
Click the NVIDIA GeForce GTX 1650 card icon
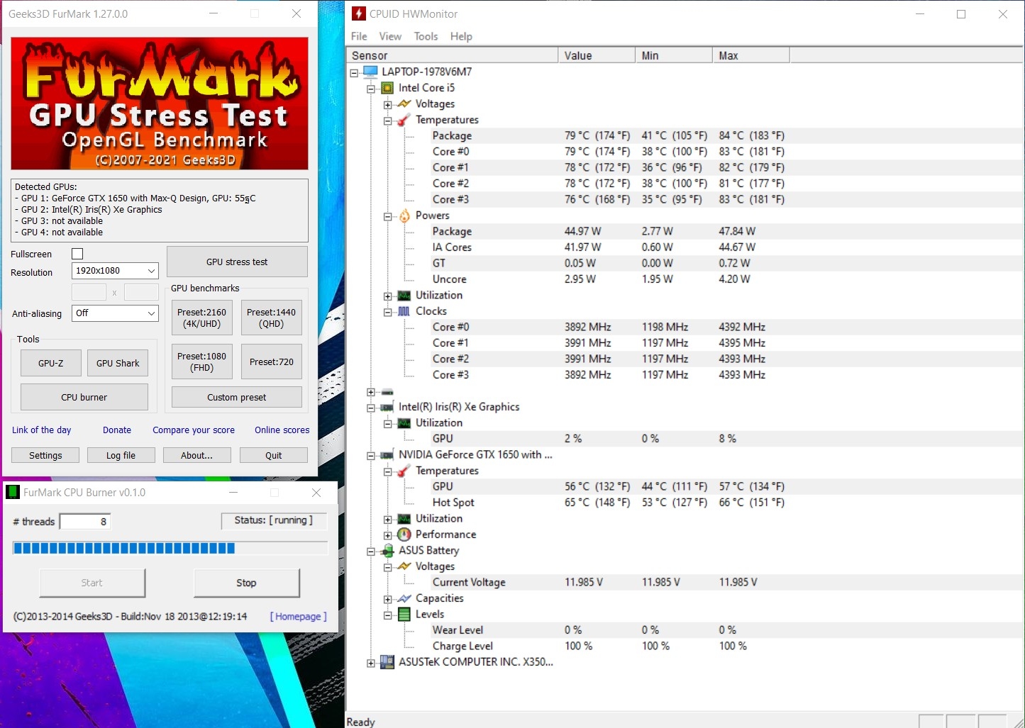(x=387, y=455)
